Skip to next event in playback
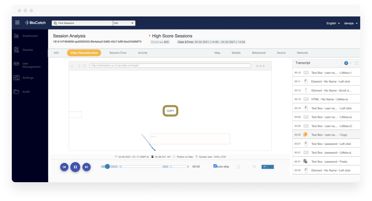 point(86,167)
